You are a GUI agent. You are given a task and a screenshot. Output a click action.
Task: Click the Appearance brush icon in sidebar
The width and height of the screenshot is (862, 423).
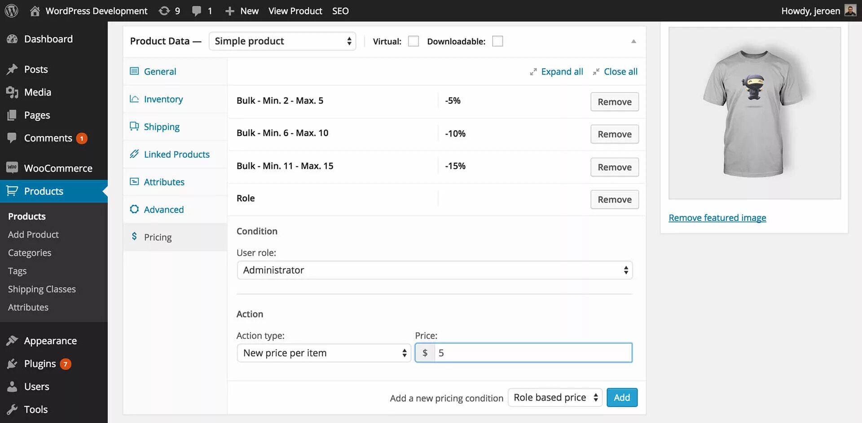tap(12, 341)
